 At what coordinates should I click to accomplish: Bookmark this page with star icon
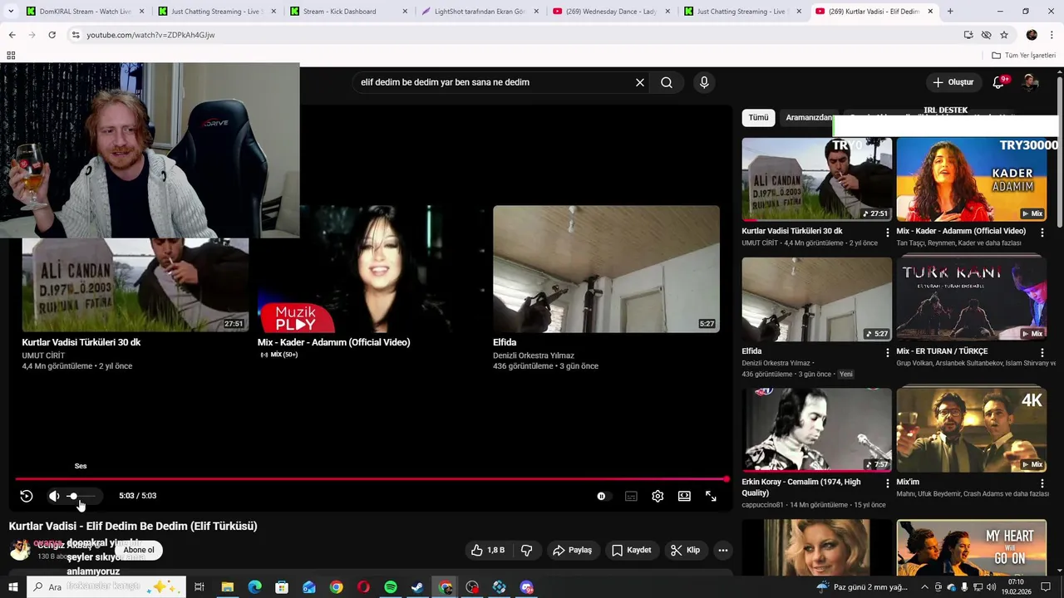[1004, 35]
